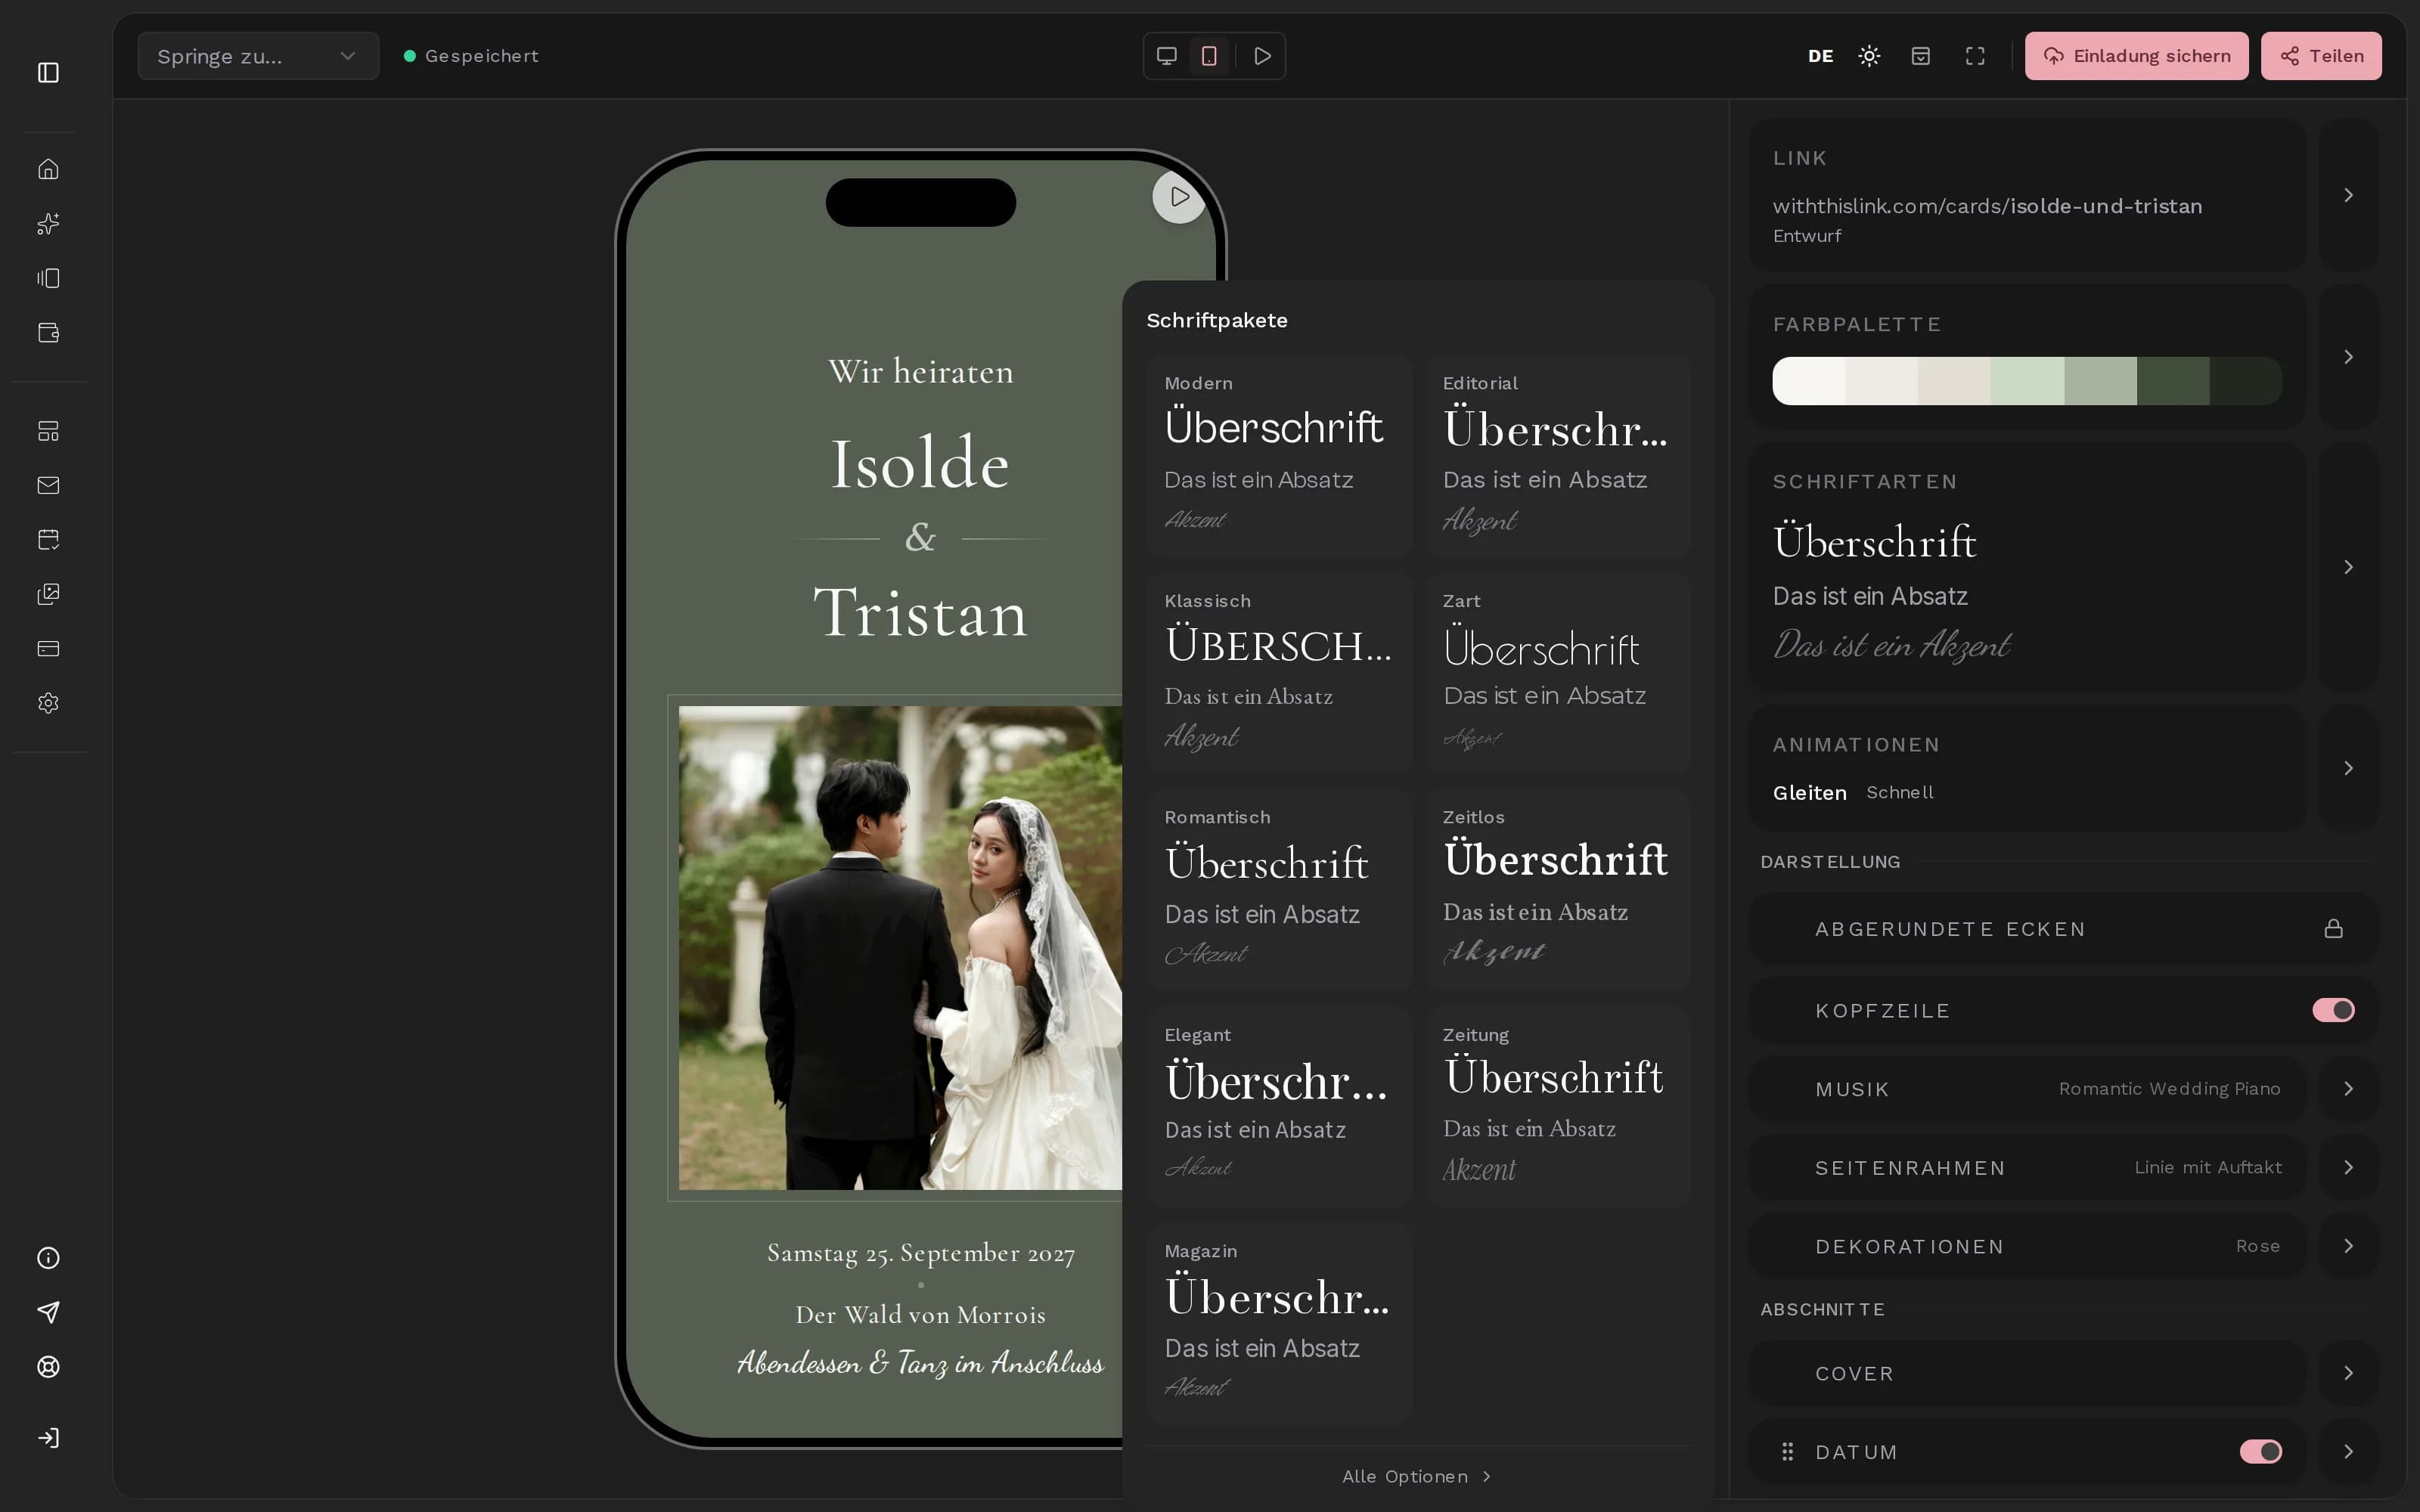Image resolution: width=2420 pixels, height=1512 pixels.
Task: Switch to desktop preview mode
Action: pyautogui.click(x=1166, y=56)
